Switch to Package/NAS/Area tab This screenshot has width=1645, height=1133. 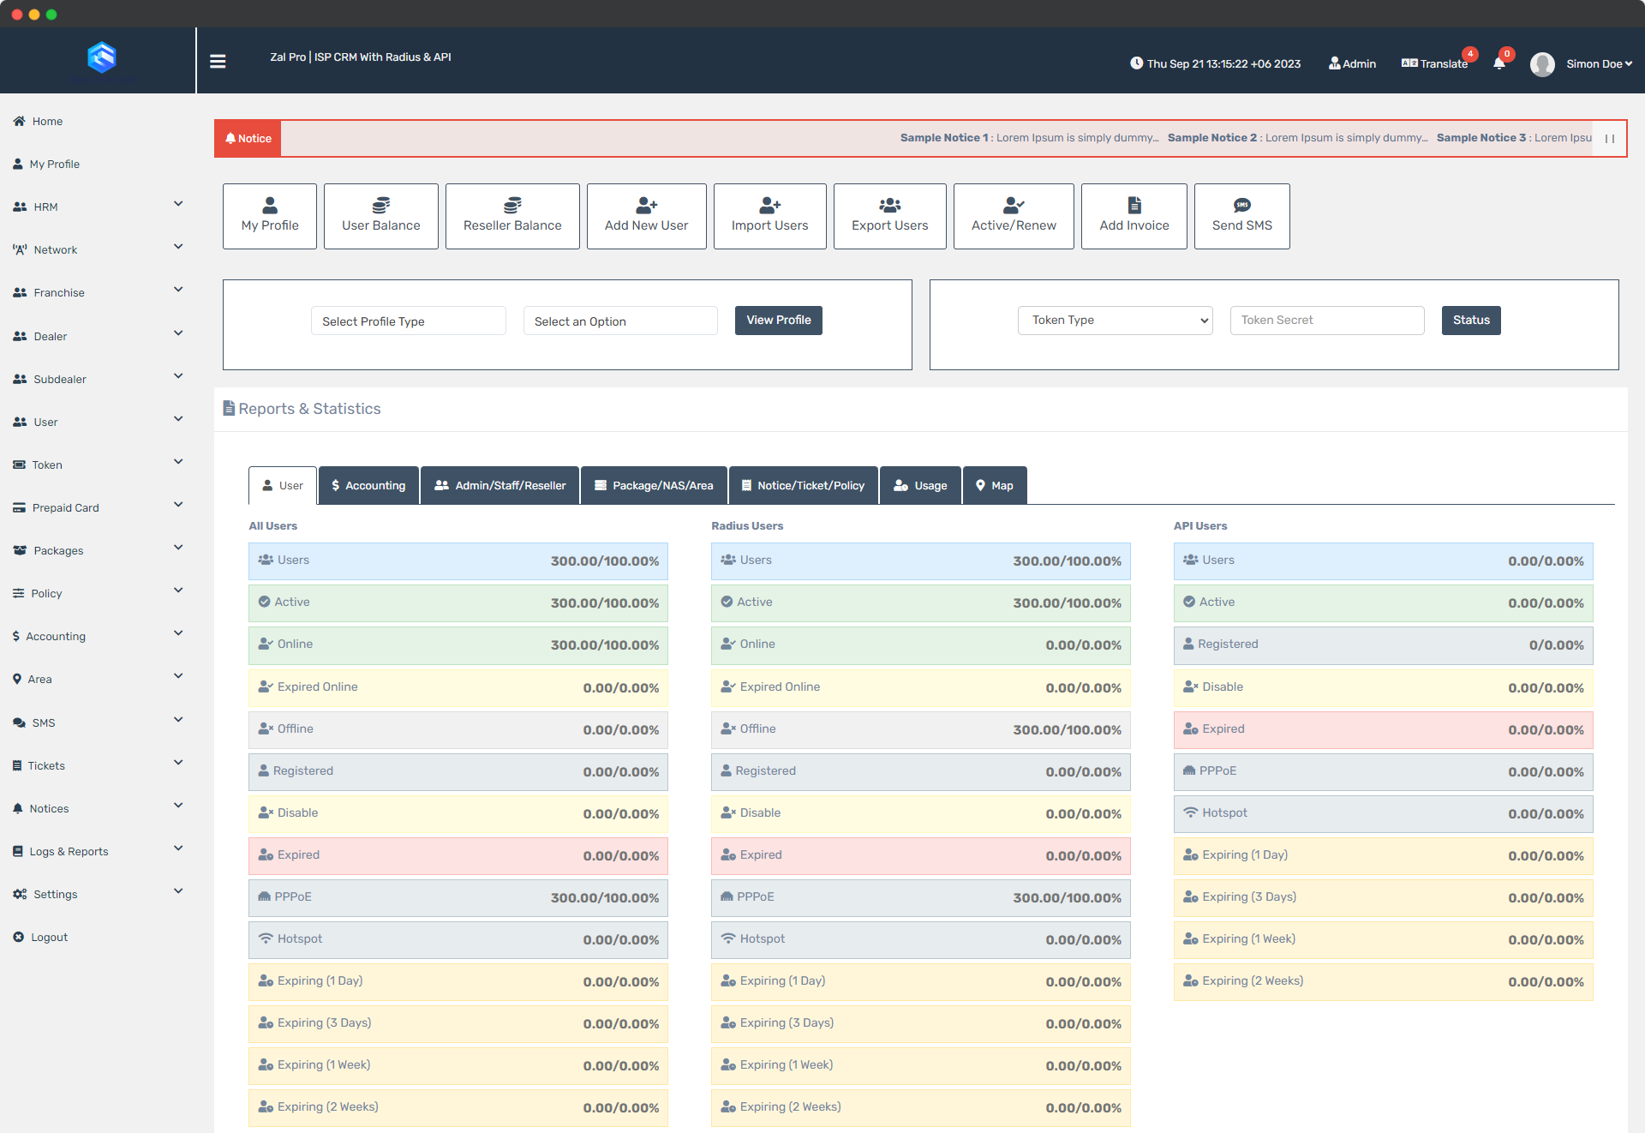[654, 485]
